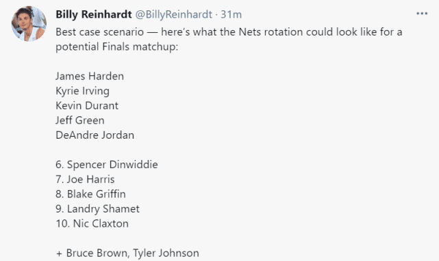Click the '7. Joe Harris' entry
This screenshot has height=261, width=439.
click(x=85, y=180)
